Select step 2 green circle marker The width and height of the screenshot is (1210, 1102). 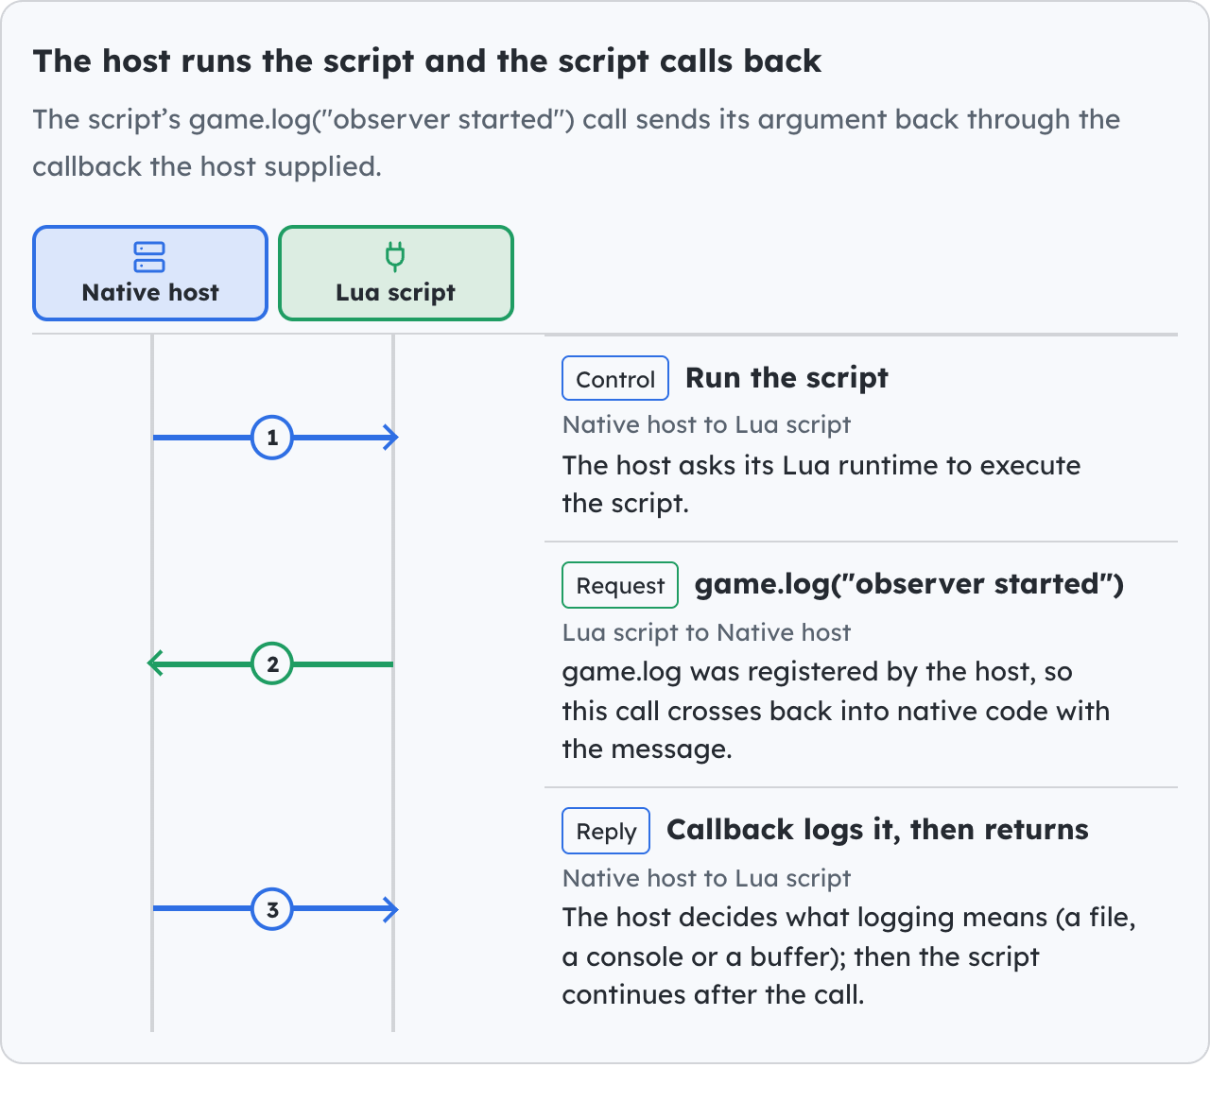point(272,664)
